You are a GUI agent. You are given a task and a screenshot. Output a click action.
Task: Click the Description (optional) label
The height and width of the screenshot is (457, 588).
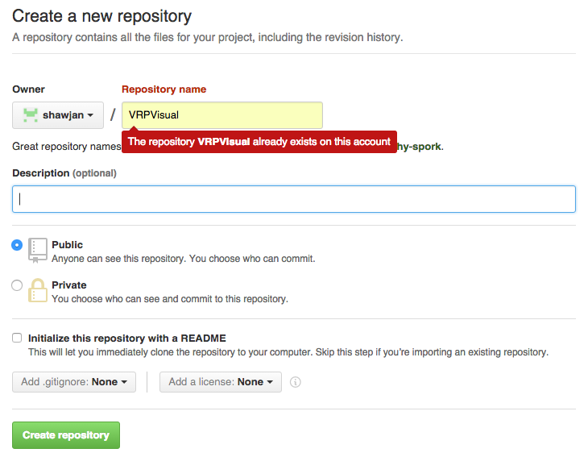tap(64, 173)
